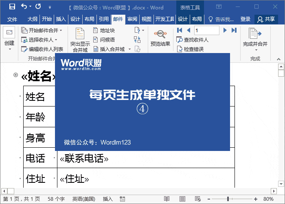
Task: Open 完成并合并 menu
Action: click(x=255, y=39)
